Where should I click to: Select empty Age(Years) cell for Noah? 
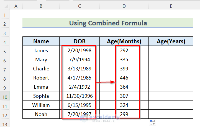171,114
